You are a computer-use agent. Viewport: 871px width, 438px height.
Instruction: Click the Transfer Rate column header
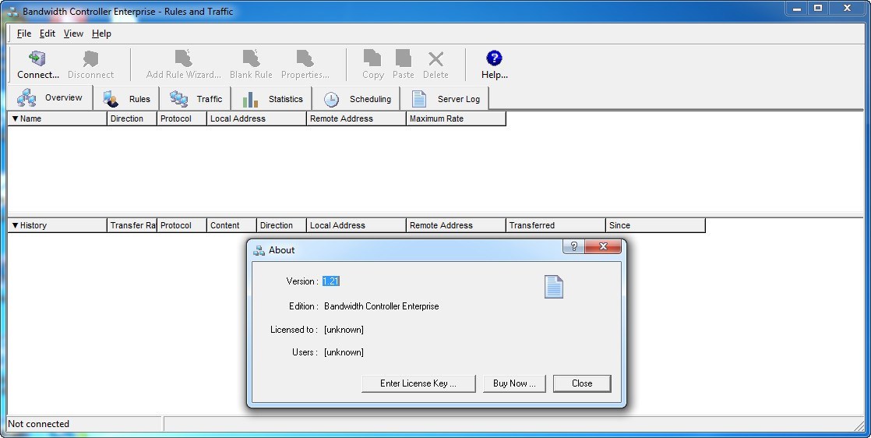(x=132, y=225)
